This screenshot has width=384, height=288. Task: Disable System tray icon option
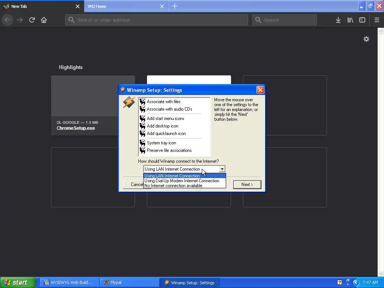(x=144, y=141)
